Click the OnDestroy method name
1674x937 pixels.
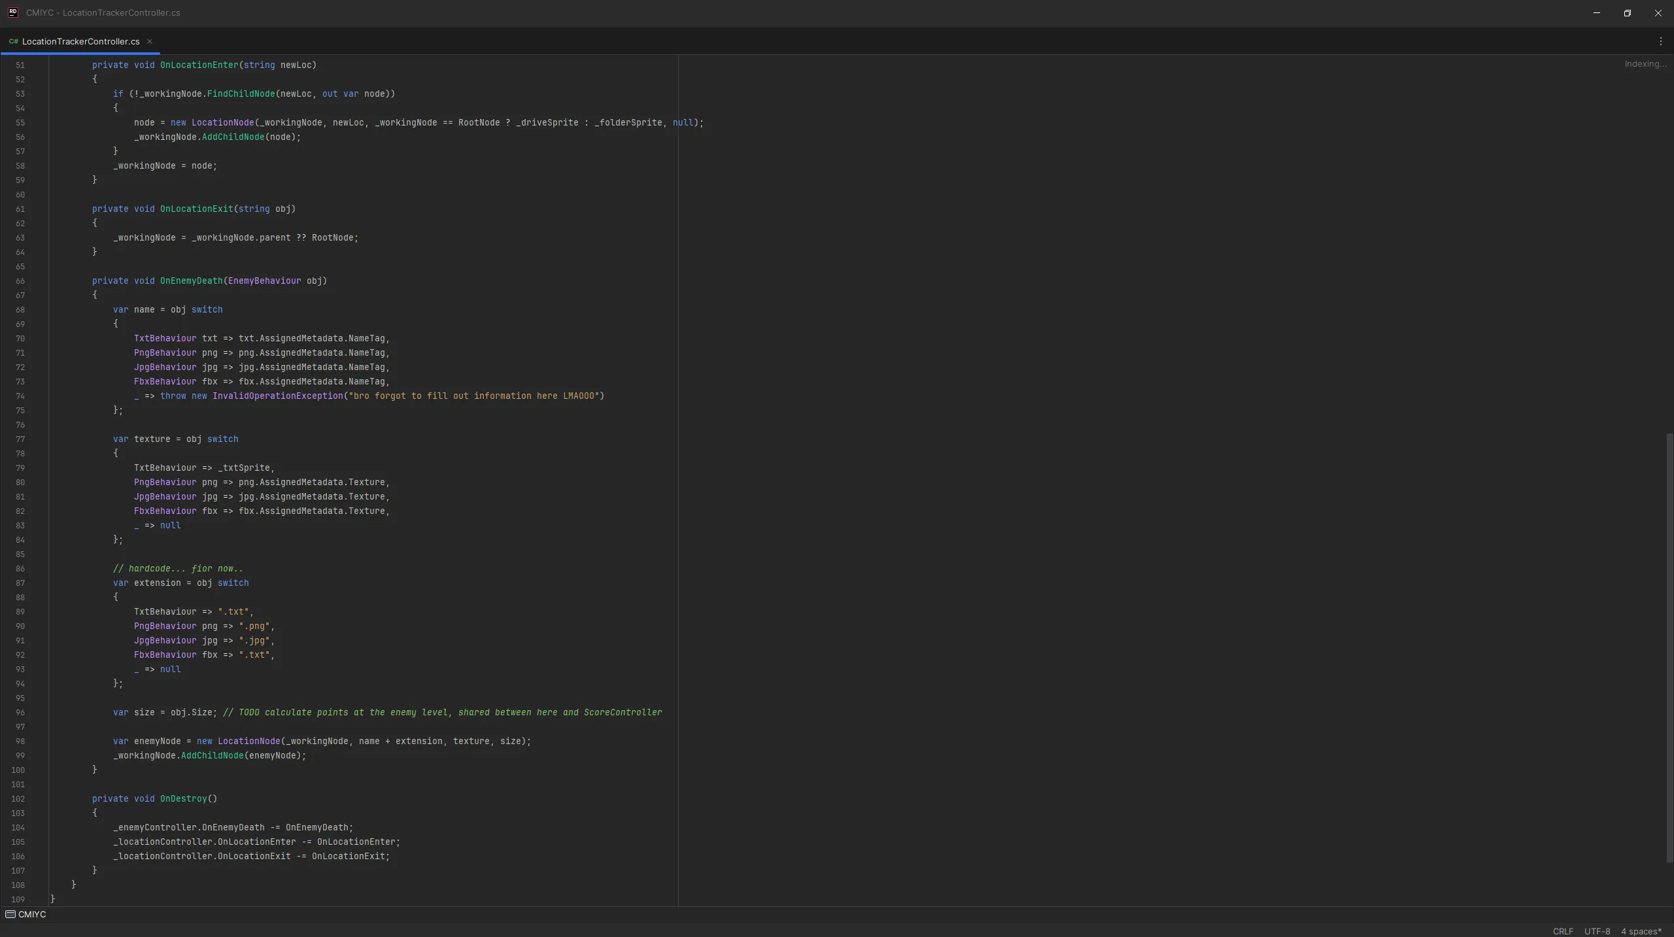tap(183, 798)
